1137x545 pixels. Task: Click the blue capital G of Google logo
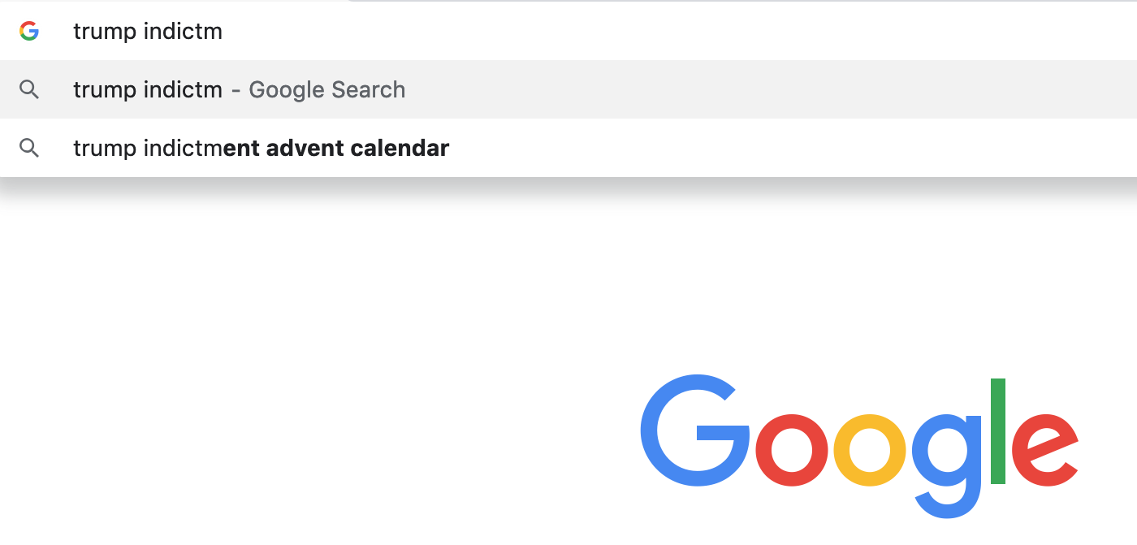point(695,430)
